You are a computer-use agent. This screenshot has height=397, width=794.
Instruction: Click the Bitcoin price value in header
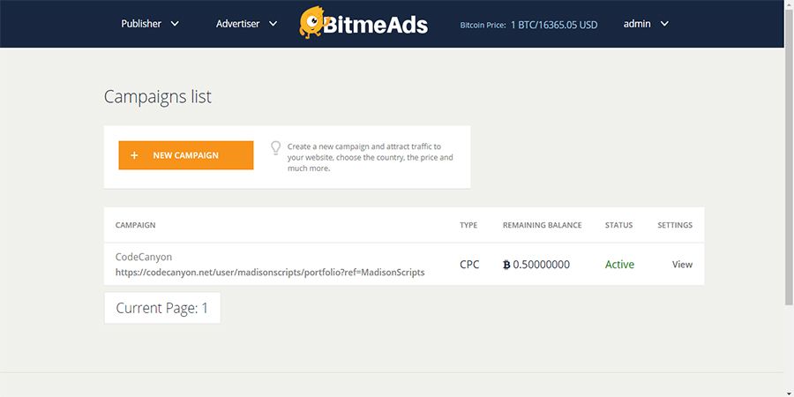553,25
